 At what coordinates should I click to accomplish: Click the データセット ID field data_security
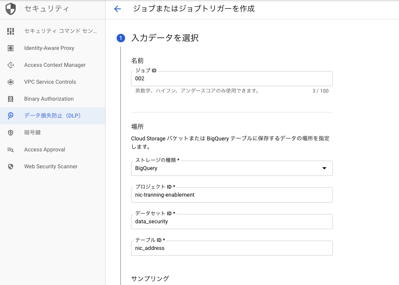tap(232, 222)
